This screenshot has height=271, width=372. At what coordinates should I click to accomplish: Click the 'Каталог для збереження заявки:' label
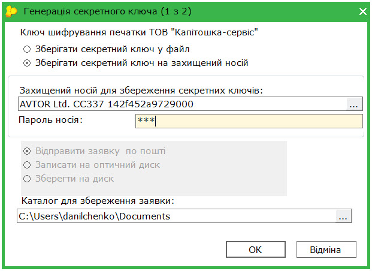click(x=98, y=201)
